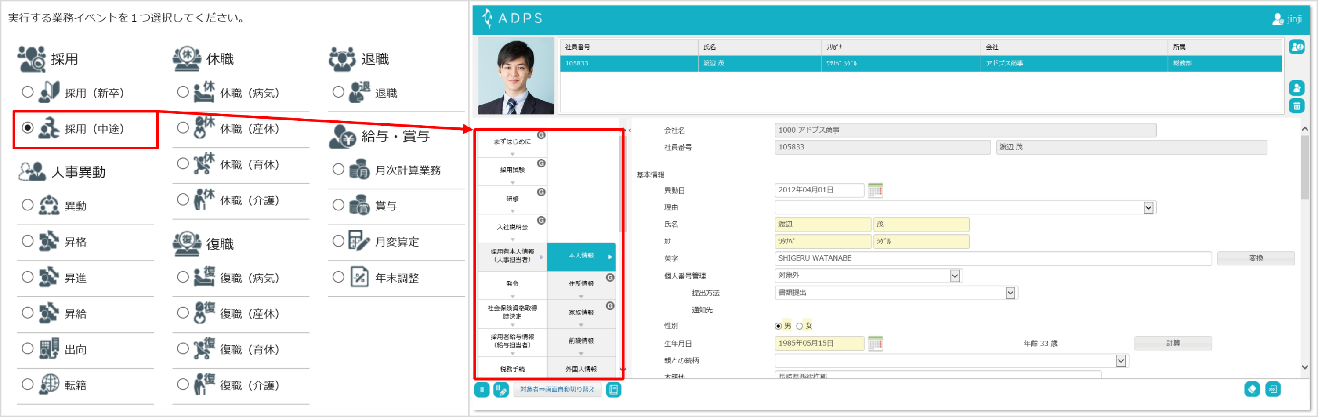Expand the 理由 dropdown

click(x=1148, y=207)
